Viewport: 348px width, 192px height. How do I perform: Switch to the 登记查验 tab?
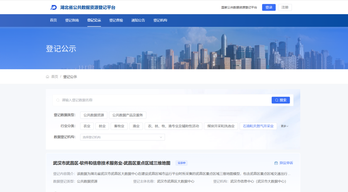[x=116, y=20]
